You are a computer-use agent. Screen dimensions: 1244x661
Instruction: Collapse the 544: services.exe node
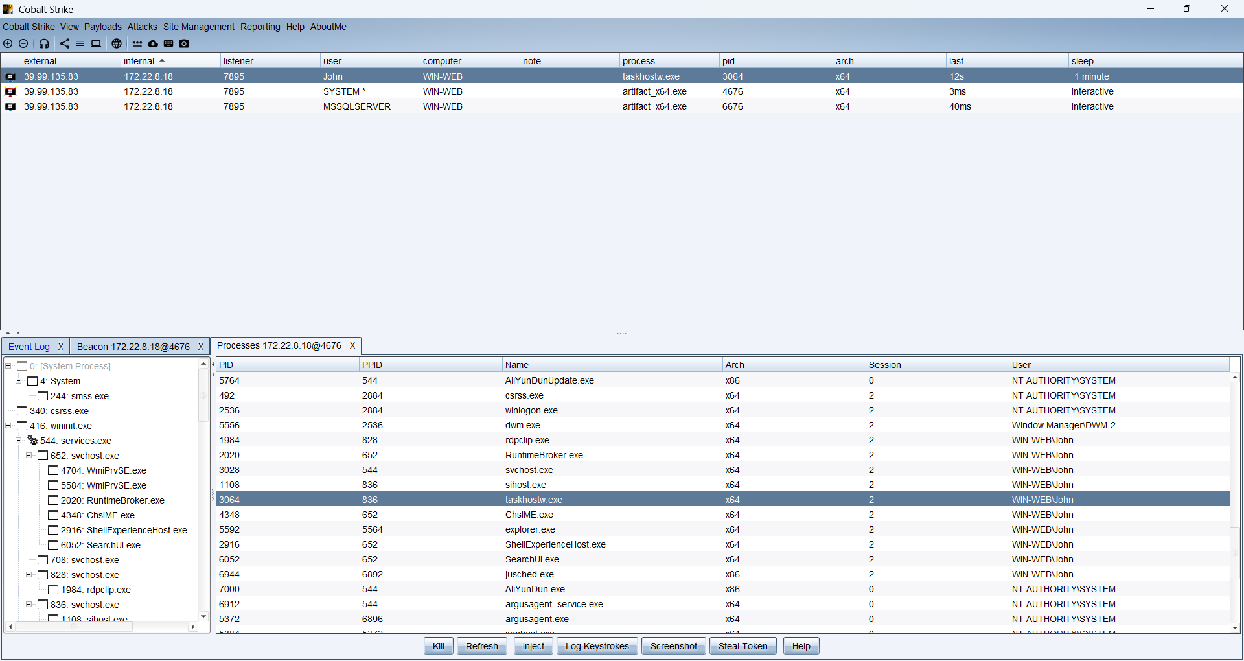pos(19,441)
